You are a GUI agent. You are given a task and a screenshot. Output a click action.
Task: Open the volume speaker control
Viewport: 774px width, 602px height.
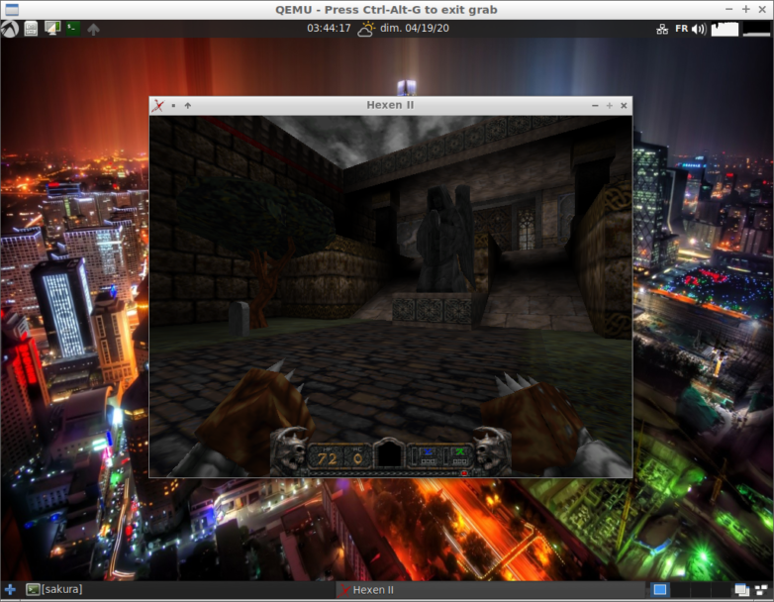pos(699,29)
